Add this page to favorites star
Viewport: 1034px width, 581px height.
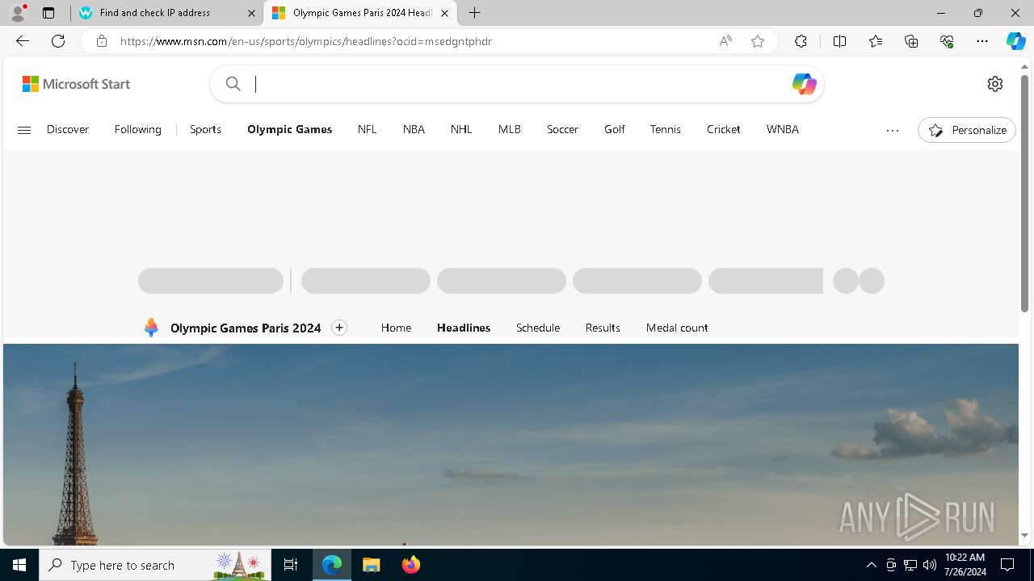pos(758,41)
